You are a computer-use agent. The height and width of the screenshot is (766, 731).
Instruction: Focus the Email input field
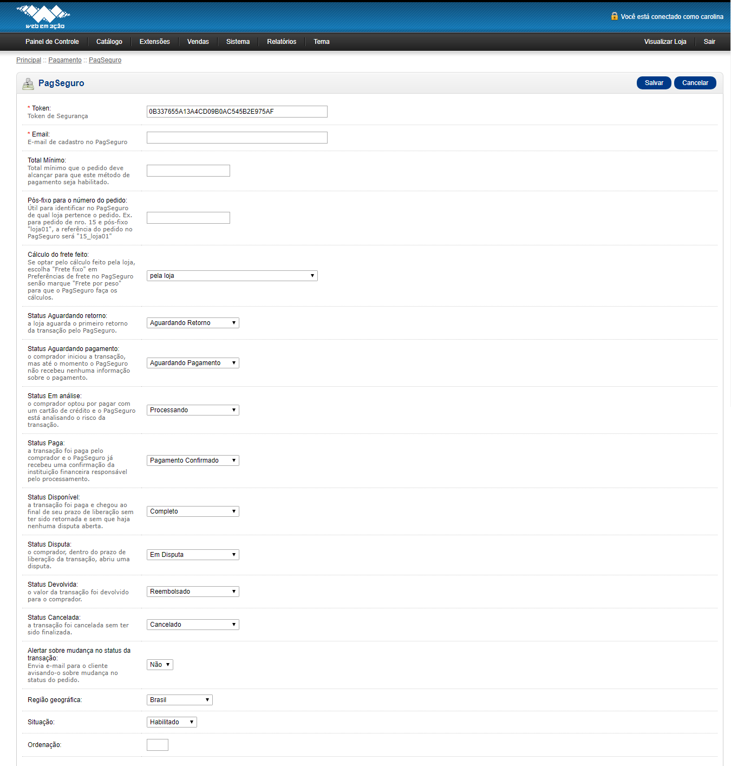click(x=237, y=138)
